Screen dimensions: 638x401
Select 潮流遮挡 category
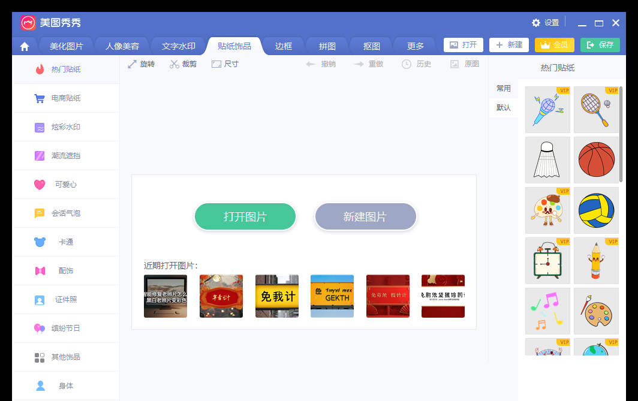pyautogui.click(x=67, y=156)
